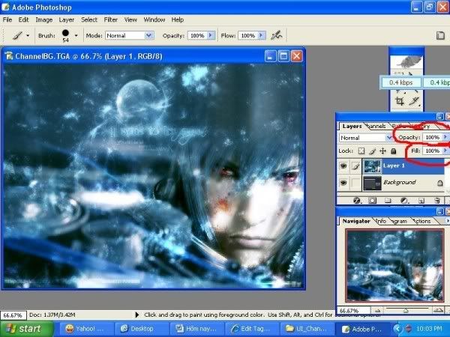Open the layer Fill slider arrow
Viewport: 450px width, 337px height.
445,151
